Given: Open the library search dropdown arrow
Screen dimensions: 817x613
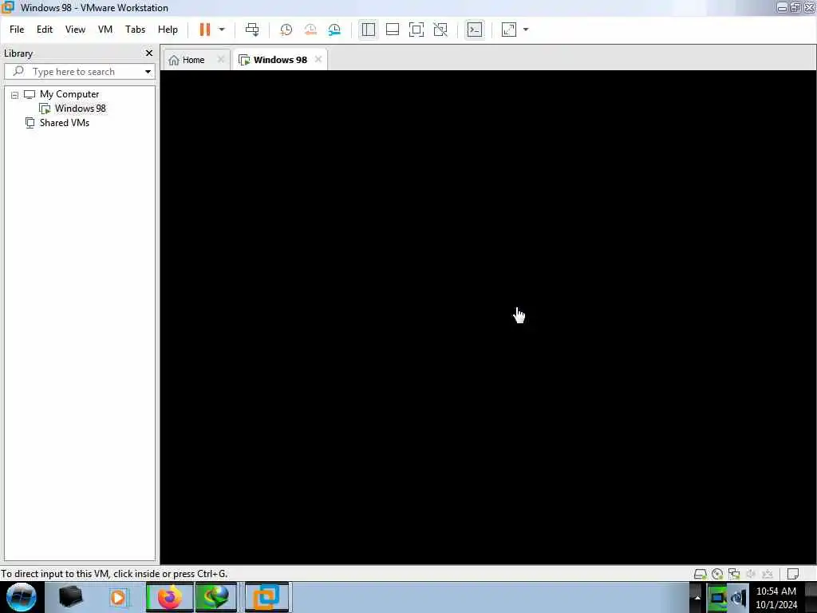Looking at the screenshot, I should (148, 71).
